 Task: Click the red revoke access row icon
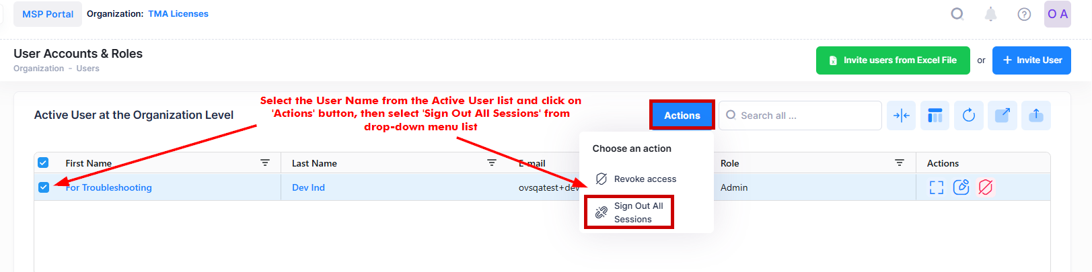(x=986, y=187)
